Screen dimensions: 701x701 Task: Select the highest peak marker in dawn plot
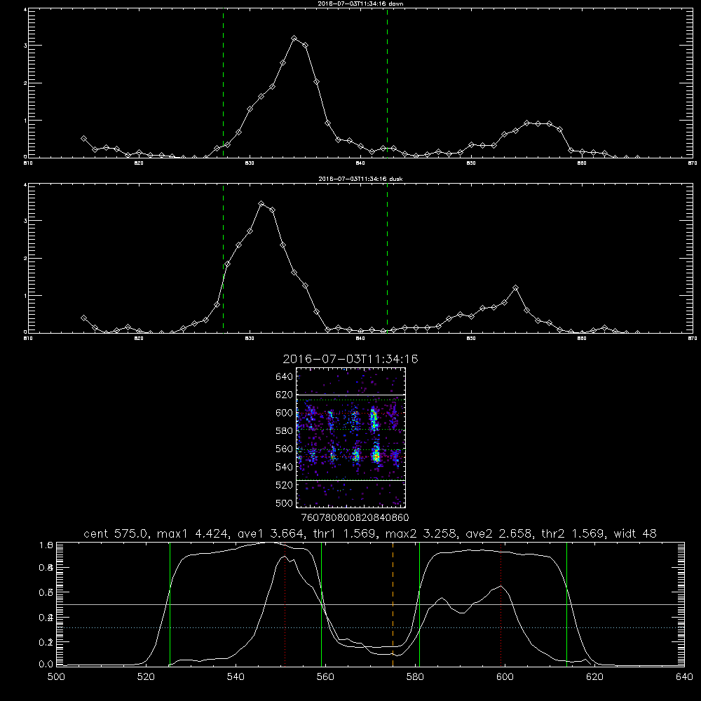coord(294,39)
